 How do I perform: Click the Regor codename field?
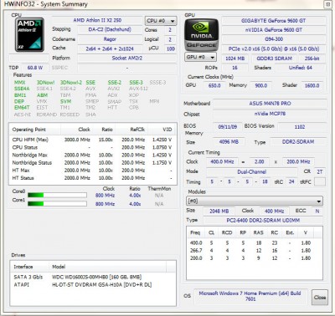coord(110,39)
